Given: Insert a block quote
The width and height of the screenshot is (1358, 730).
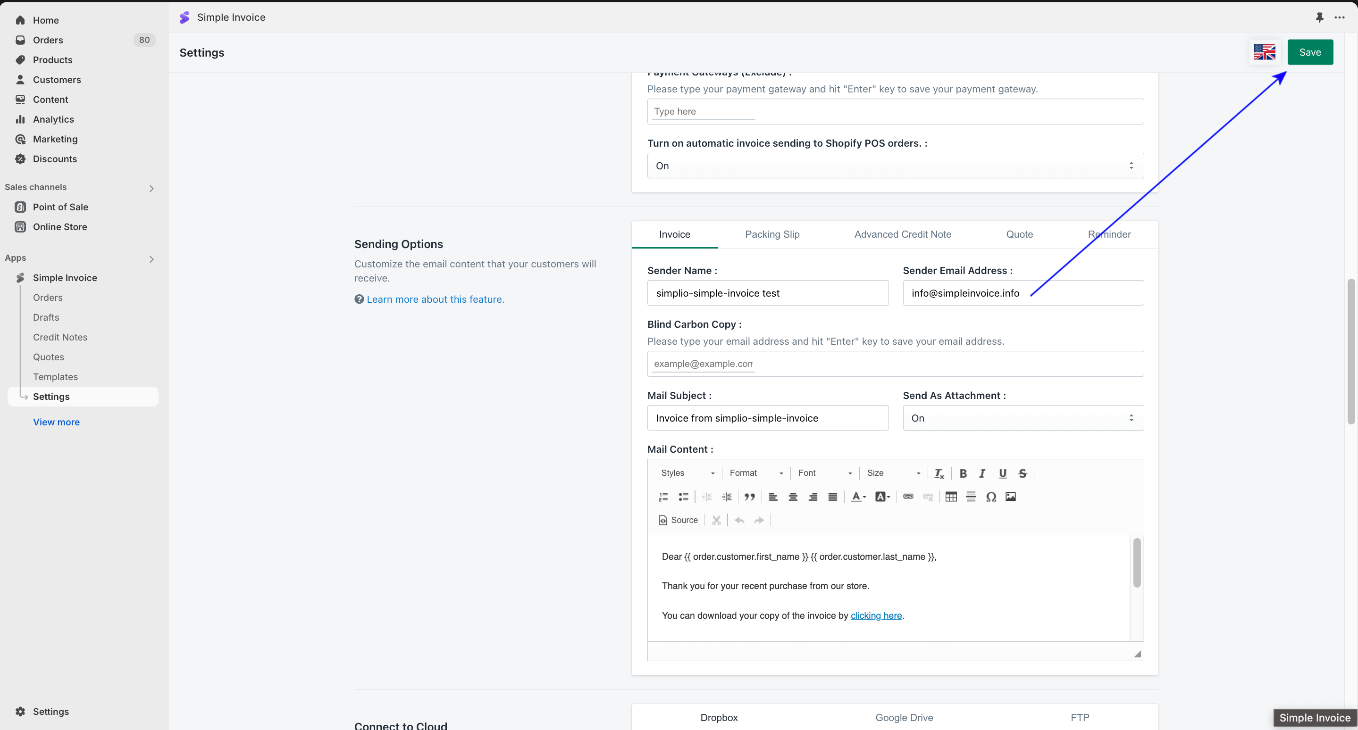Looking at the screenshot, I should [x=749, y=497].
